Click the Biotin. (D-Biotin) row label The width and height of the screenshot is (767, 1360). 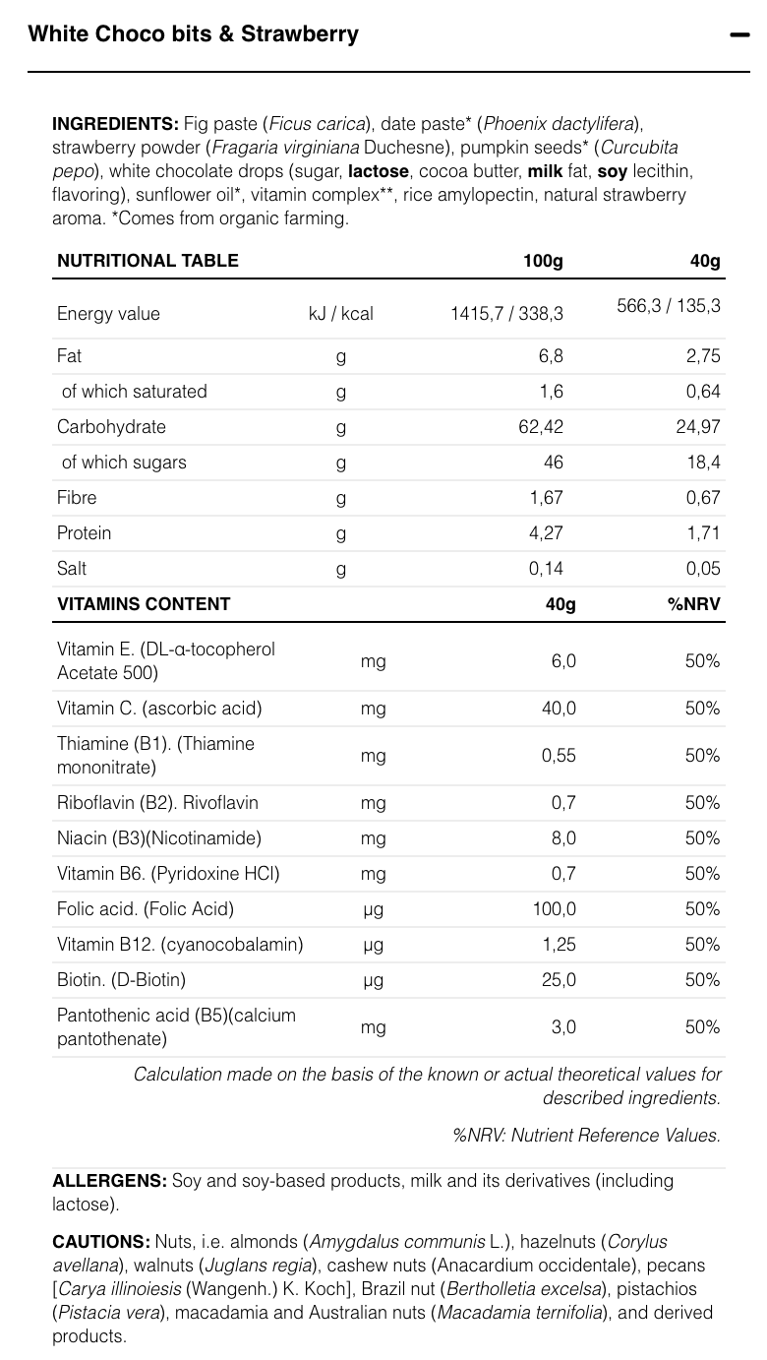pyautogui.click(x=121, y=980)
